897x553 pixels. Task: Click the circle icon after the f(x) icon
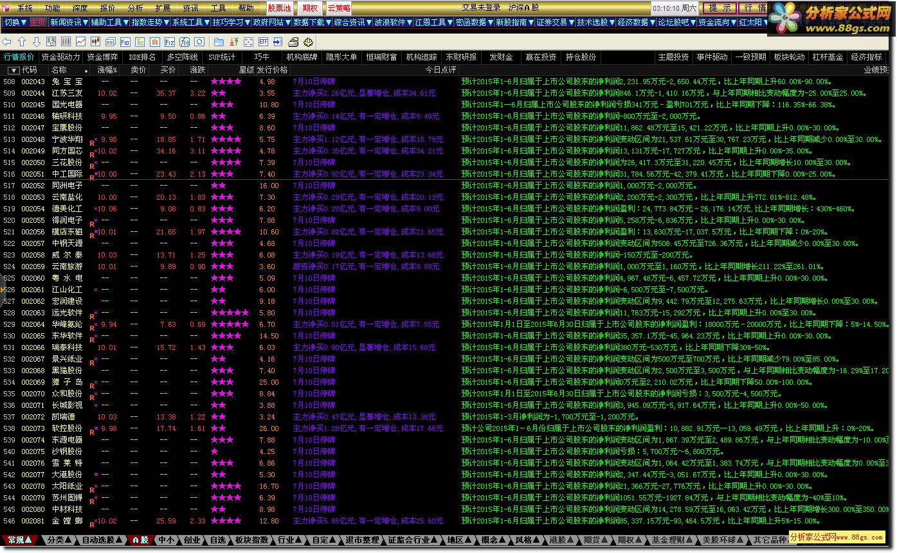tap(199, 42)
